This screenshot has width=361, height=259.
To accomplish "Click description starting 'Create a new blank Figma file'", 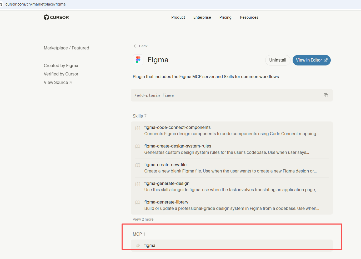I will pyautogui.click(x=230, y=171).
